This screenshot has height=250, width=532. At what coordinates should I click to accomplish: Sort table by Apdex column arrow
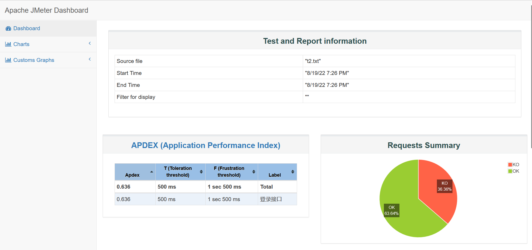click(x=152, y=172)
